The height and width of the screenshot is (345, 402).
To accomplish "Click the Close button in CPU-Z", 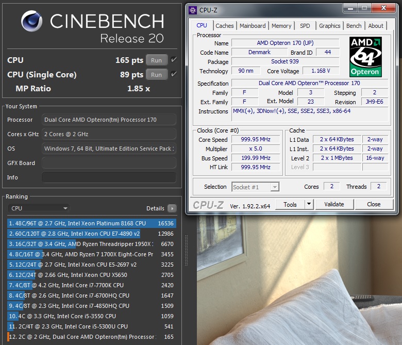I will (x=374, y=204).
